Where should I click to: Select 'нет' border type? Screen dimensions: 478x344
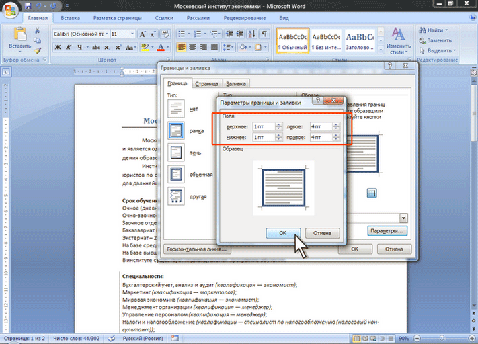[176, 108]
